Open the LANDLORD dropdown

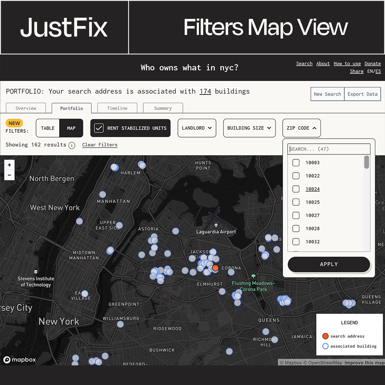pos(197,128)
